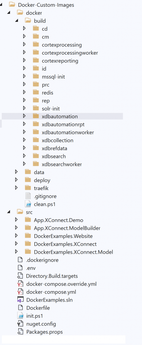Viewport: 142px width, 345px height.
Task: Click the .gitignore text file icon
Action: pos(28,196)
